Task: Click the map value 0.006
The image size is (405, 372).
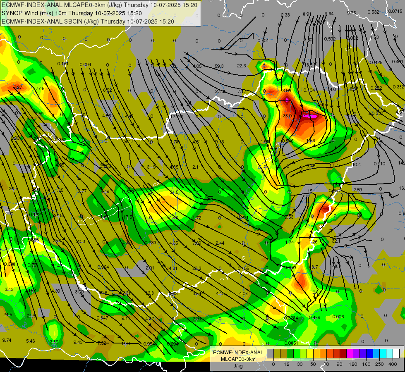Action: point(338,317)
